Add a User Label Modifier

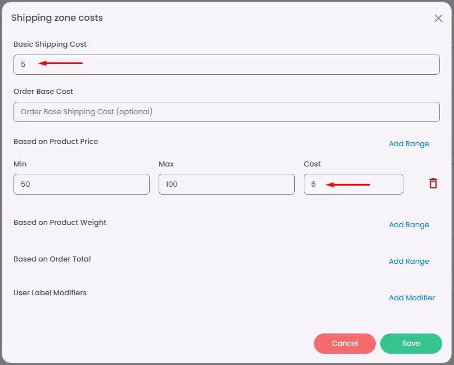[x=412, y=298]
